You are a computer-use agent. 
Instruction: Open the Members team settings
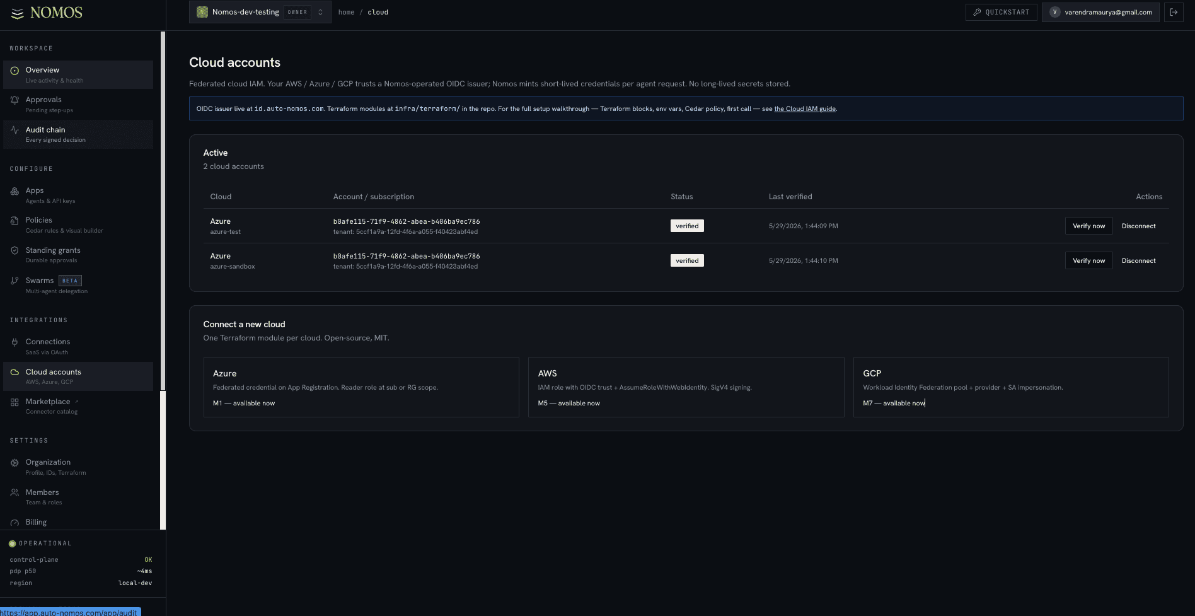pos(78,497)
